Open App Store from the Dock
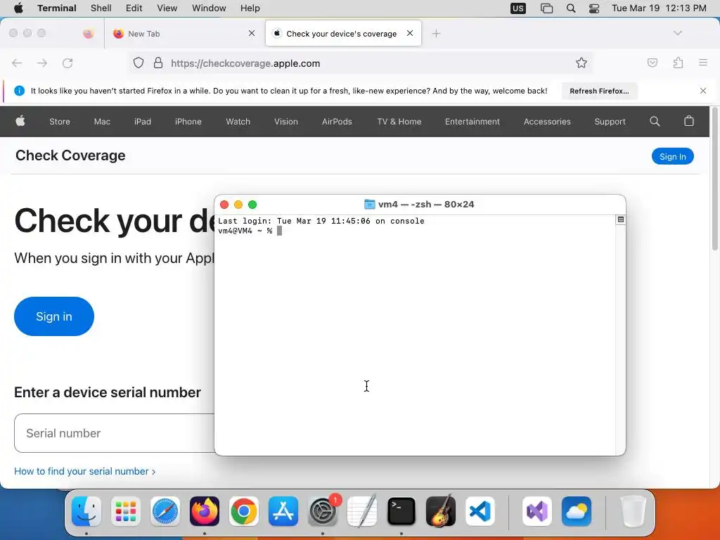Viewport: 720px width, 540px height. point(283,511)
